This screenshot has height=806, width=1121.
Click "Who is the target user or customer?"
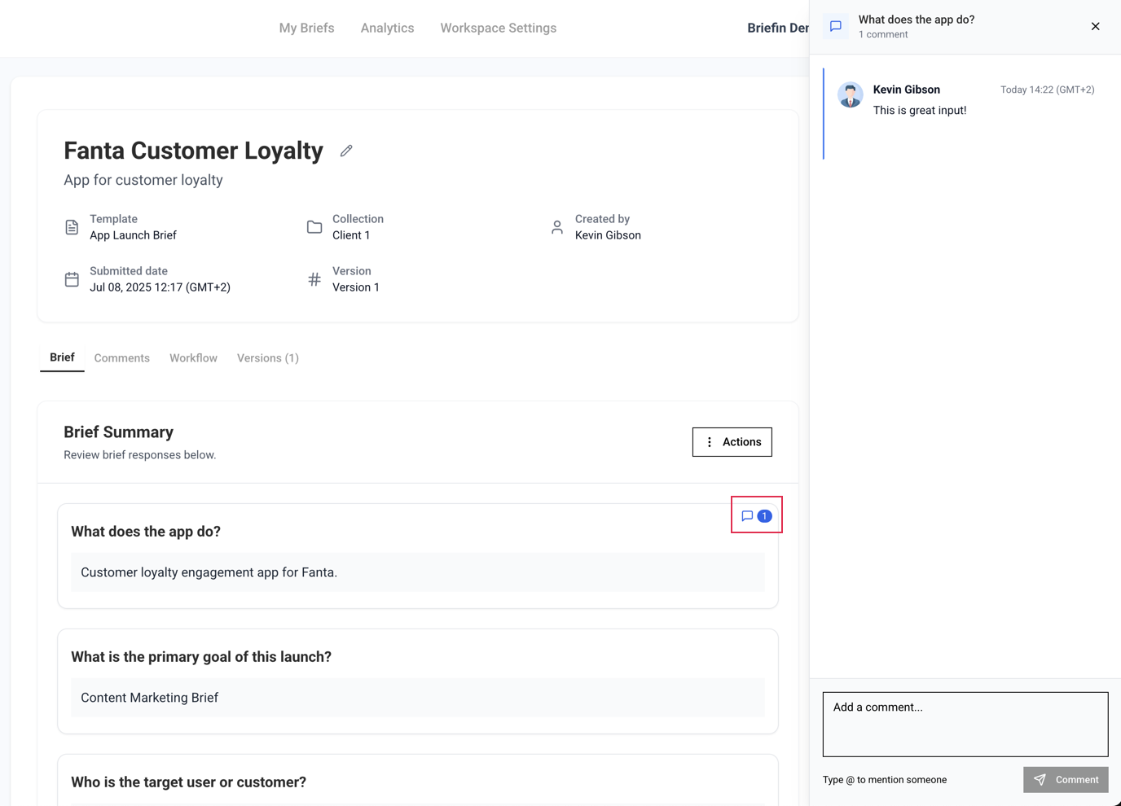click(189, 782)
